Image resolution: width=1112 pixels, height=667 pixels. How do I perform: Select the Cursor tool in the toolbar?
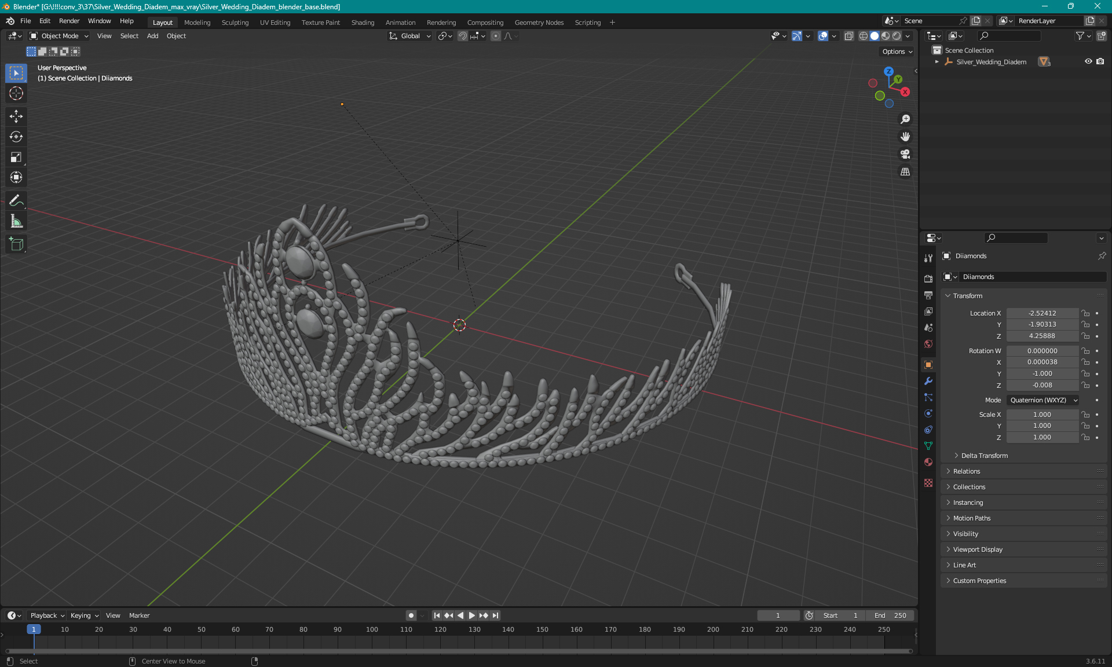point(16,93)
